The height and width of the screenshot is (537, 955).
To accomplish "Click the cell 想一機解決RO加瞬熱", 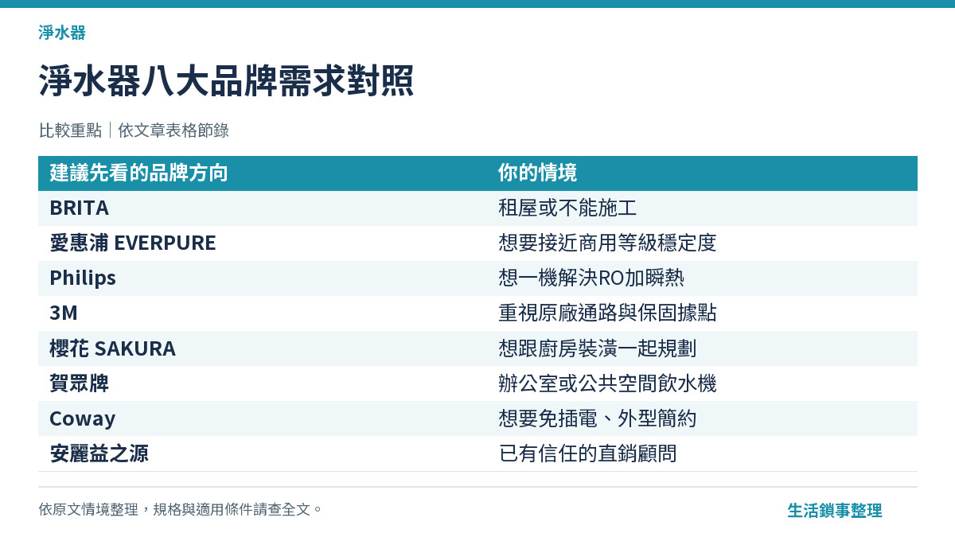I will pos(591,278).
